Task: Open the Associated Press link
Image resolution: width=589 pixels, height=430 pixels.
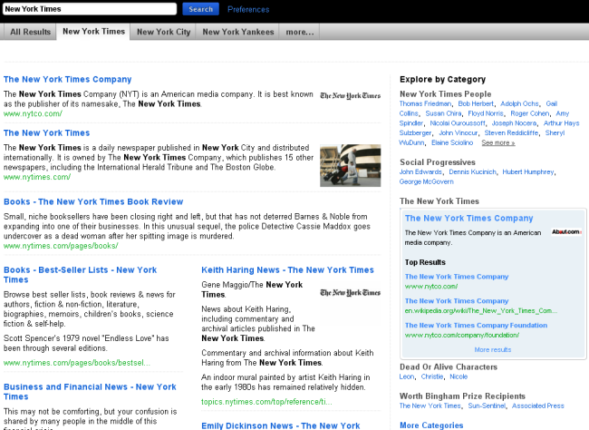Action: 538,406
